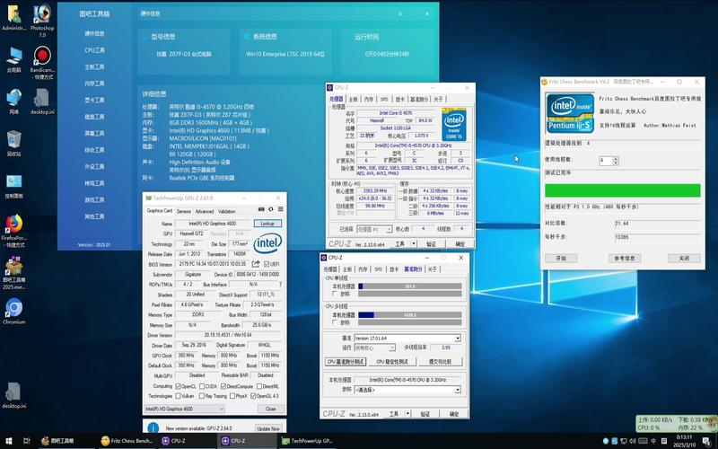Toggle the DirectCompute checkbox in GPU-Z

223,386
